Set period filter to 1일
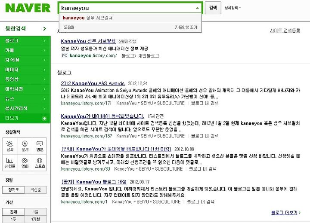The width and height of the screenshot is (310, 223). (x=36, y=212)
